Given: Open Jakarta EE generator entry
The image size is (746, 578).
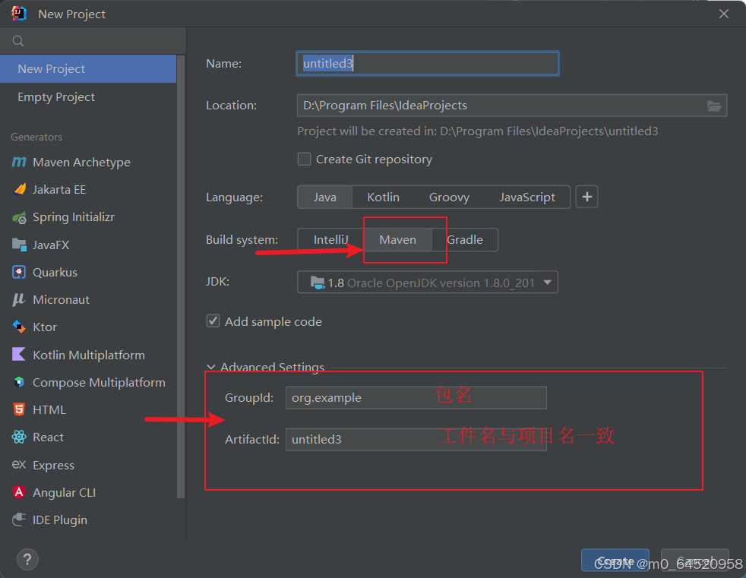Looking at the screenshot, I should coord(88,190).
